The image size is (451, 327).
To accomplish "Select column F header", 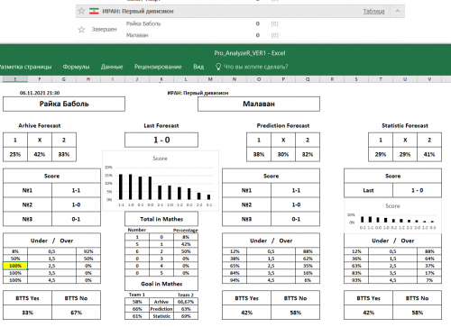I will pyautogui.click(x=40, y=79).
